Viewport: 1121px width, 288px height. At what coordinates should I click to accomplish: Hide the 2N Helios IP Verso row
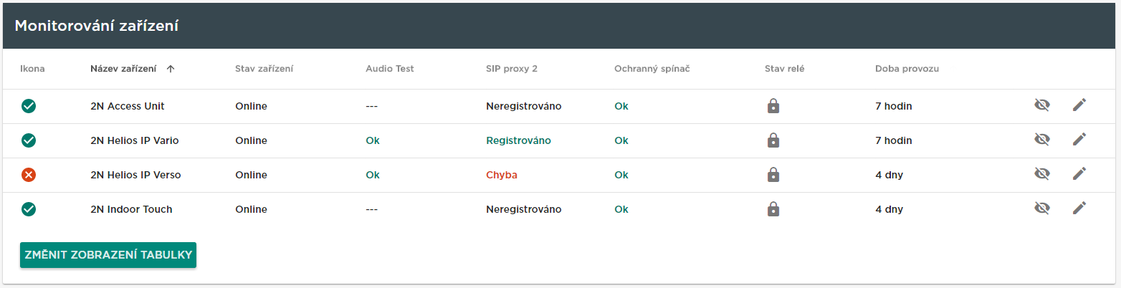[x=1042, y=175]
